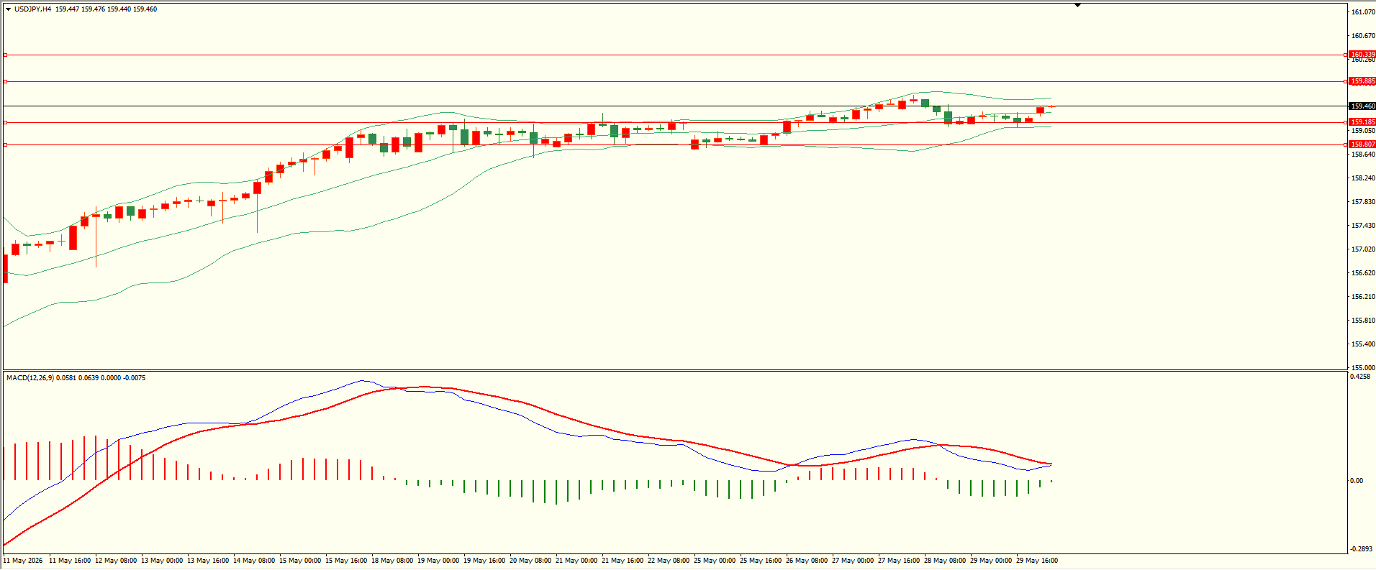This screenshot has height=570, width=1376.
Task: Click the 29 May 16:00 time label
Action: pyautogui.click(x=1037, y=561)
